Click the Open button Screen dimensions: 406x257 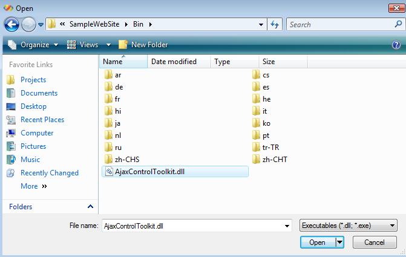pos(318,242)
